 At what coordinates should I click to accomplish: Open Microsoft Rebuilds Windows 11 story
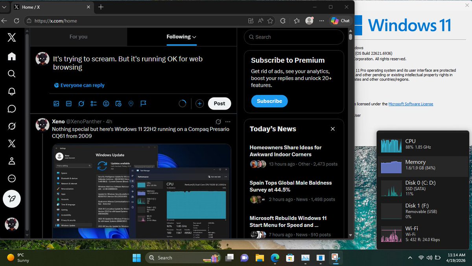point(288,221)
